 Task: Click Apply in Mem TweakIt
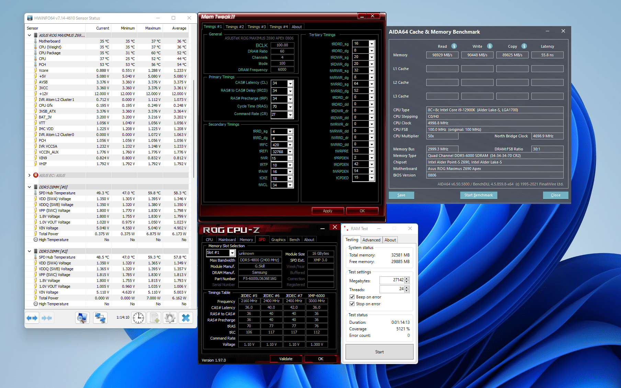[x=328, y=211]
